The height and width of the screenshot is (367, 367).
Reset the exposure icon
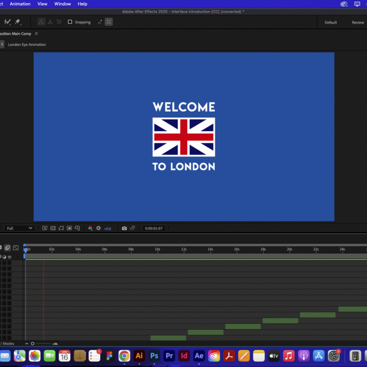point(98,228)
